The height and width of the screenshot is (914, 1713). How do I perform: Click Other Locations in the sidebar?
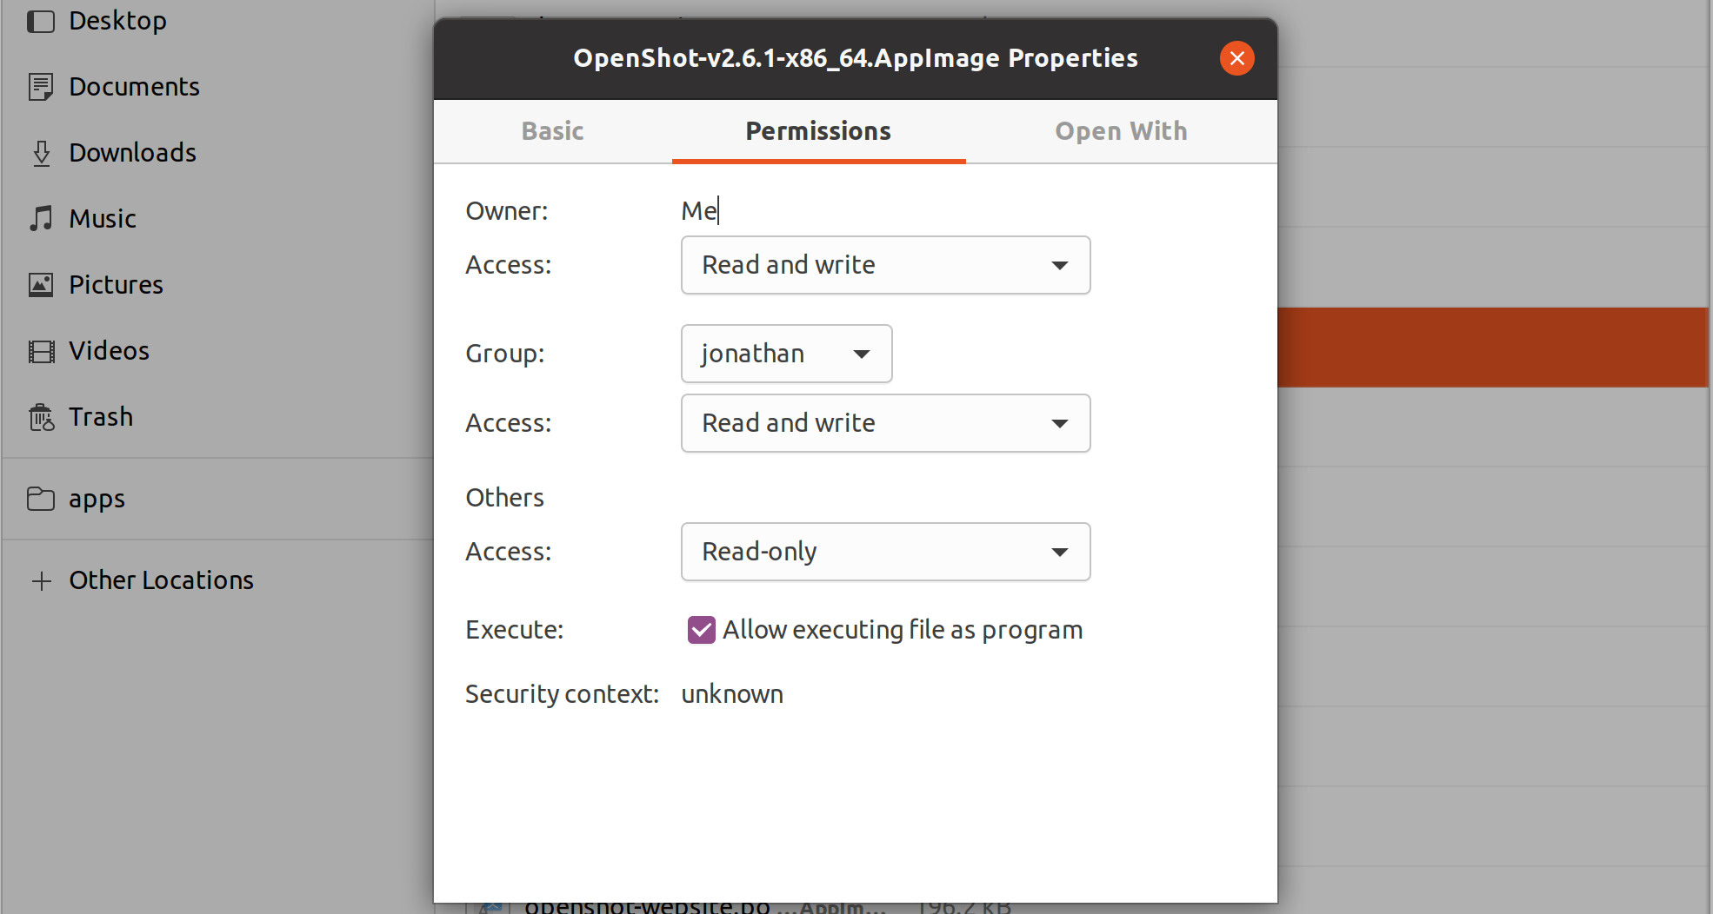click(x=161, y=580)
